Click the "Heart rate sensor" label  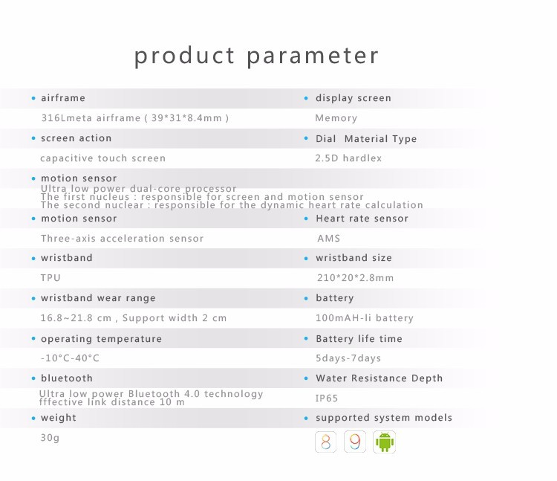362,219
